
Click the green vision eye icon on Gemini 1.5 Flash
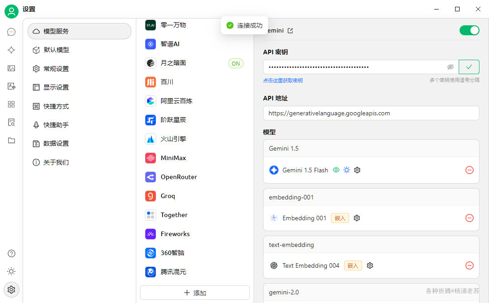coord(336,170)
